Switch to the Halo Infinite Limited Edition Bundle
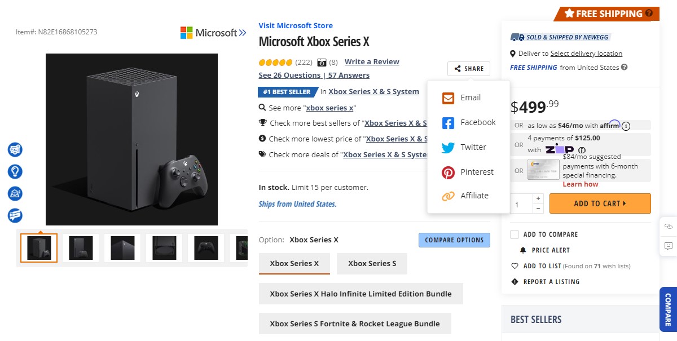677x341 pixels. [x=361, y=294]
